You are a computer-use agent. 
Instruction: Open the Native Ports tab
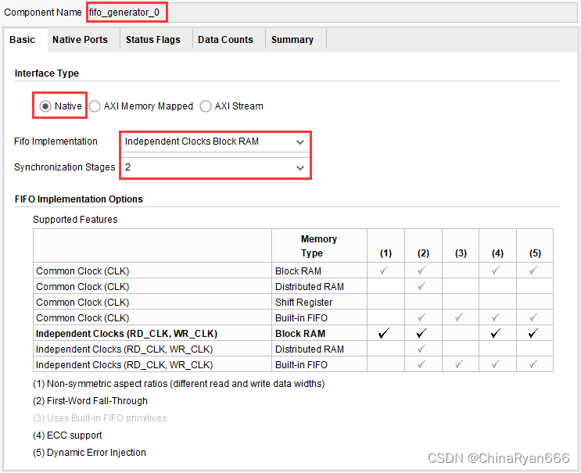click(x=80, y=40)
